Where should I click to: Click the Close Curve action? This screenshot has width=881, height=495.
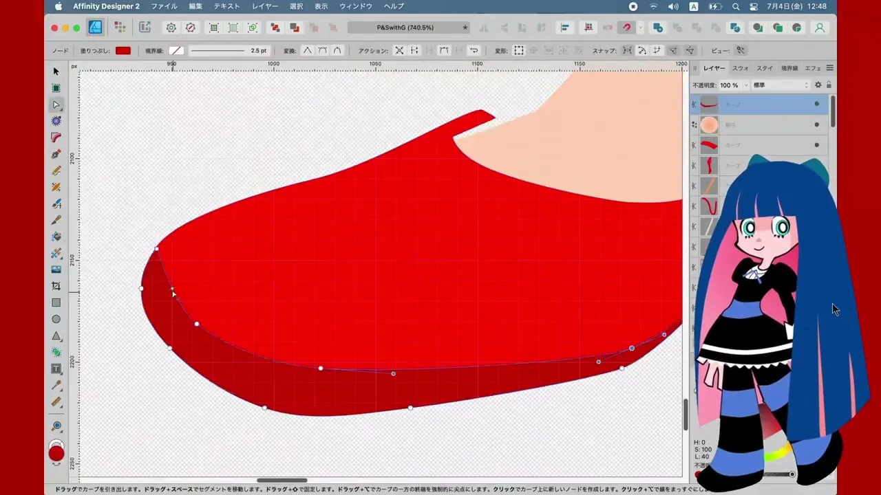coord(414,50)
